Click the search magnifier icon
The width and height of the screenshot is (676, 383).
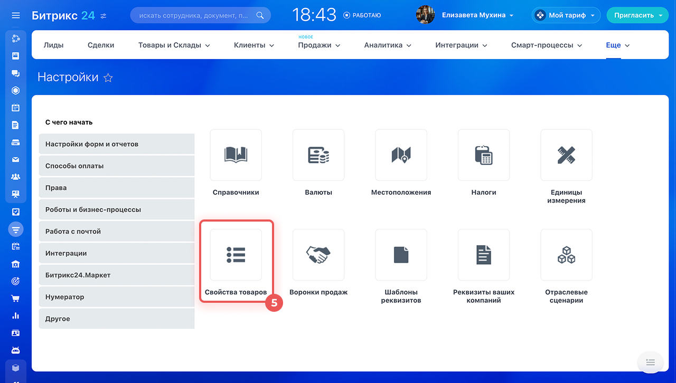click(x=260, y=15)
